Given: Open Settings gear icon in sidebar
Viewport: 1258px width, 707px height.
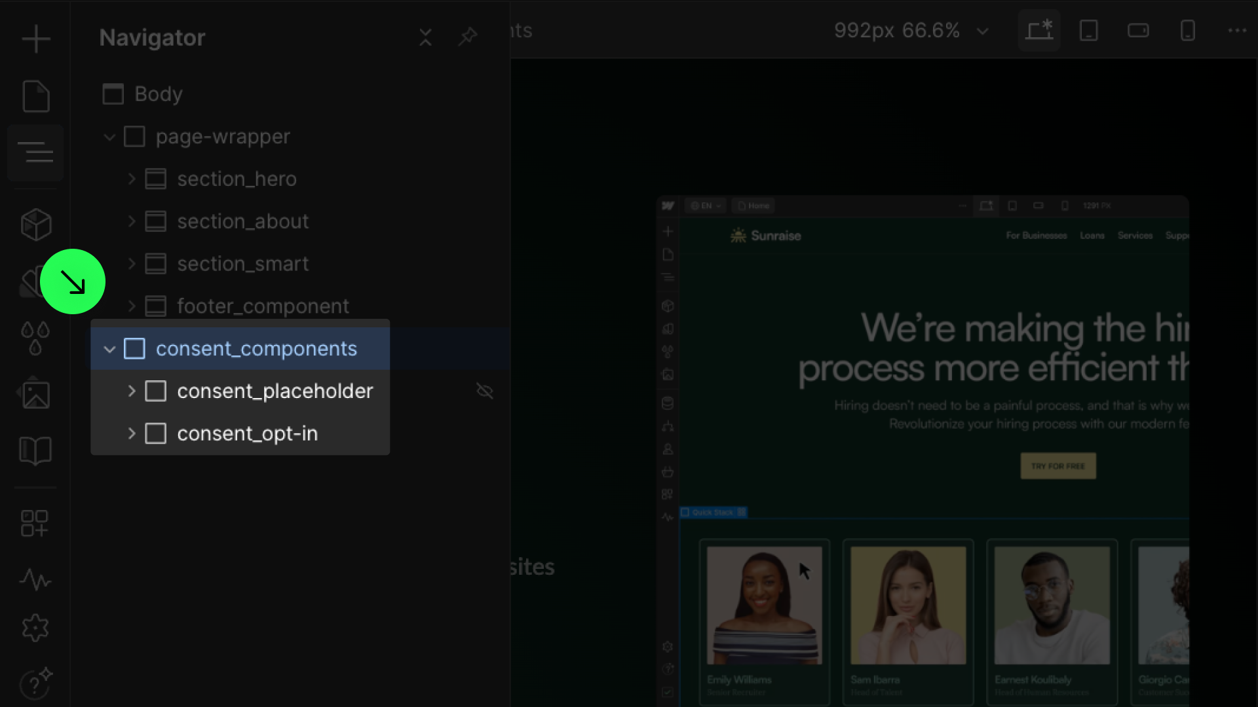Looking at the screenshot, I should 35,628.
